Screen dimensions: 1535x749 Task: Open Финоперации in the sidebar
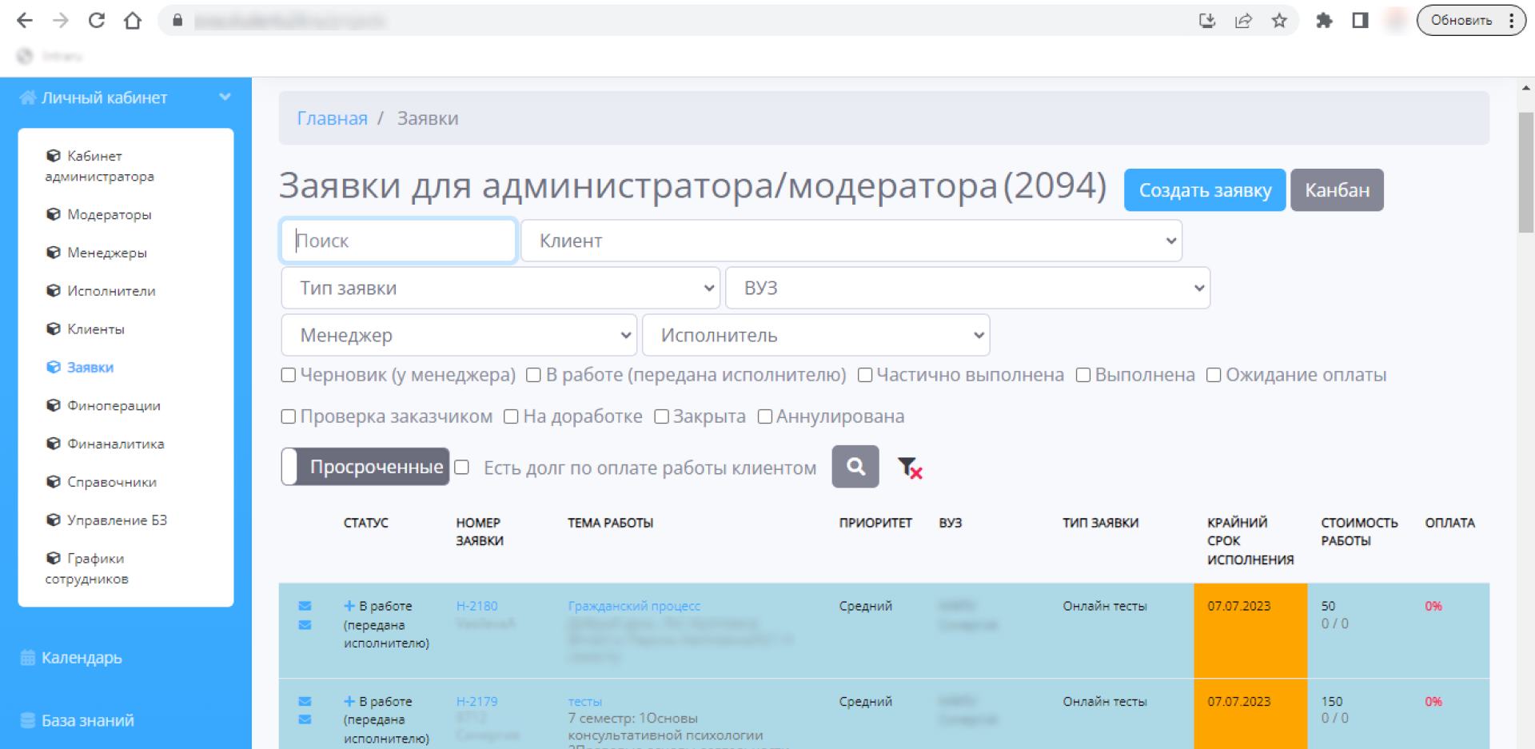tap(114, 405)
